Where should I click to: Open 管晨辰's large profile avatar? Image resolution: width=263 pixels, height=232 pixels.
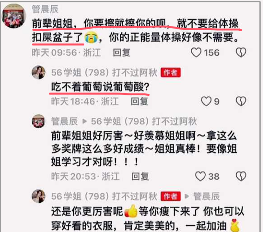coord(14,16)
